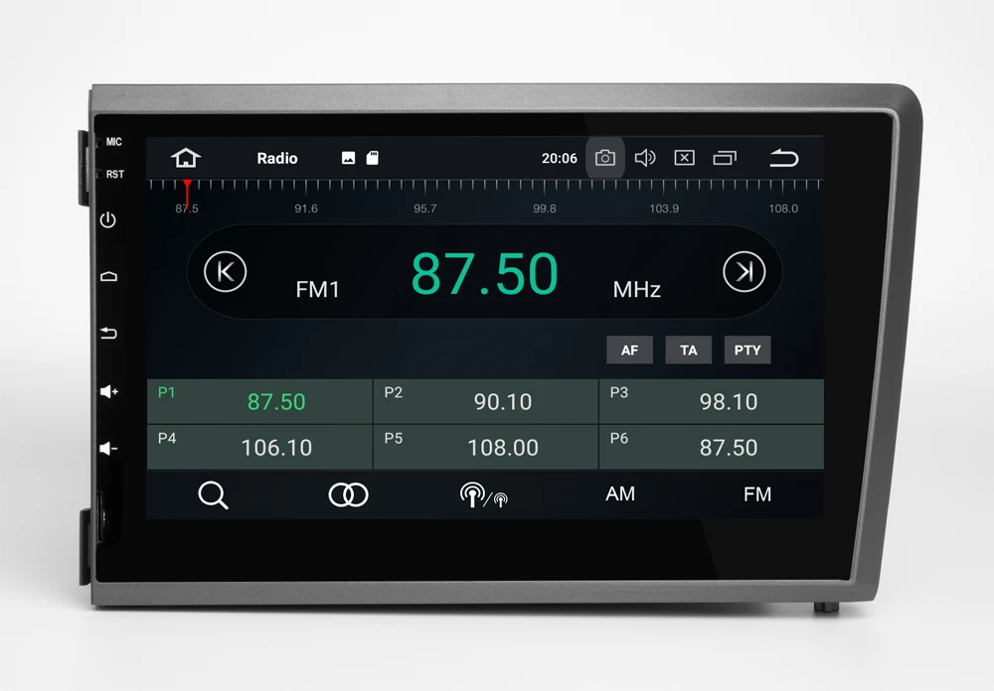This screenshot has height=691, width=994.
Task: Tap the seek-back station icon
Action: (x=223, y=272)
